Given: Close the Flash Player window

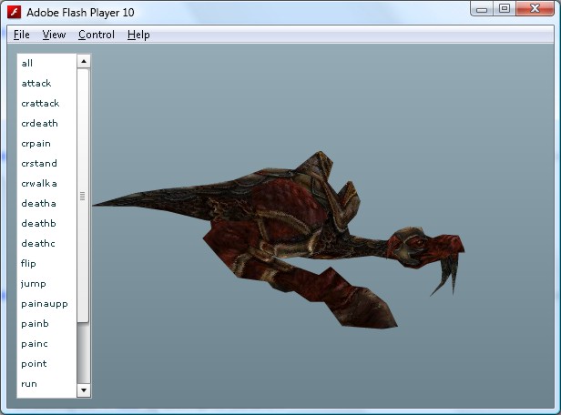Looking at the screenshot, I should point(535,8).
